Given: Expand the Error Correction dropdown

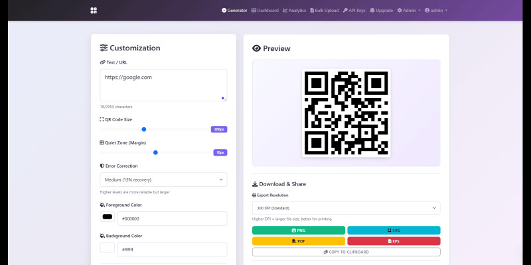Looking at the screenshot, I should tap(163, 180).
